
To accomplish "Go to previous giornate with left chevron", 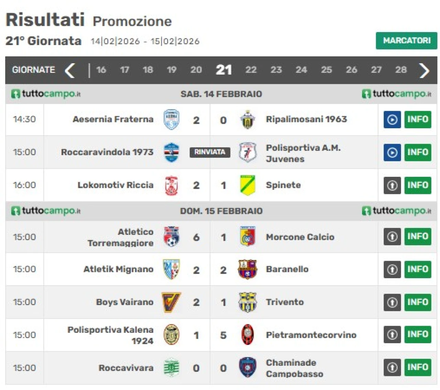I will click(70, 70).
